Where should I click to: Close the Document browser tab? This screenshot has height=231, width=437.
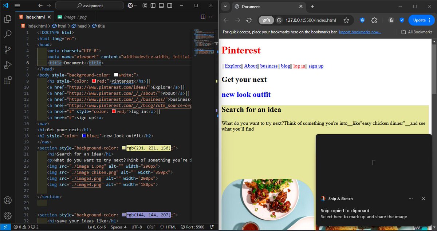click(301, 7)
